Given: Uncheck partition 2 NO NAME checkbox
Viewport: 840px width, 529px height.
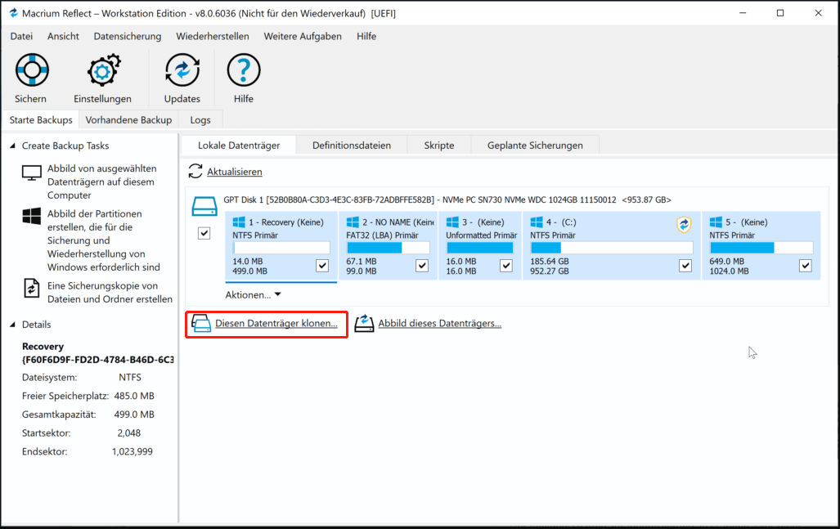Looking at the screenshot, I should pyautogui.click(x=422, y=266).
